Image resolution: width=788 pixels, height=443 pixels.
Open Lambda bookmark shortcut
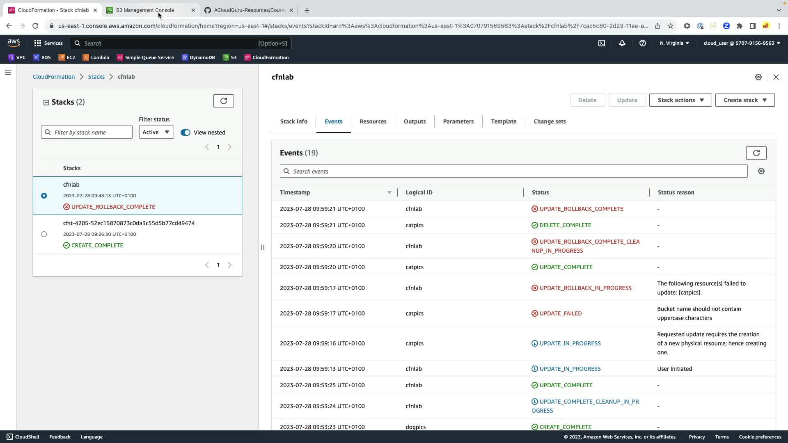coord(96,57)
